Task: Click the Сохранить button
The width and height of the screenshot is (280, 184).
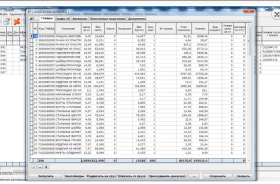Action: click(214, 175)
